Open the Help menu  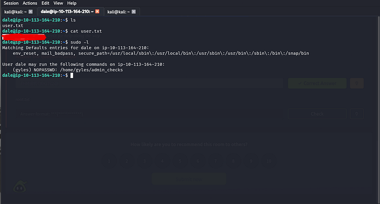click(x=72, y=3)
